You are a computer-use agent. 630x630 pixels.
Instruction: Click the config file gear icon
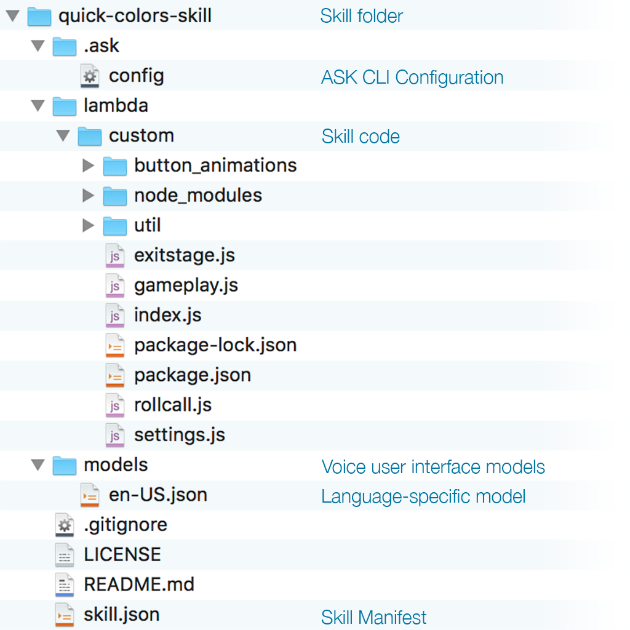coord(90,76)
